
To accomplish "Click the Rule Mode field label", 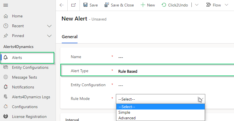I will click(80, 99).
